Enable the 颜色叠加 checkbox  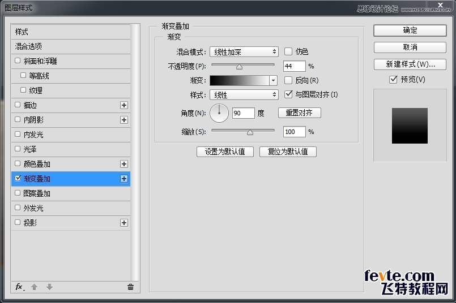(18, 163)
